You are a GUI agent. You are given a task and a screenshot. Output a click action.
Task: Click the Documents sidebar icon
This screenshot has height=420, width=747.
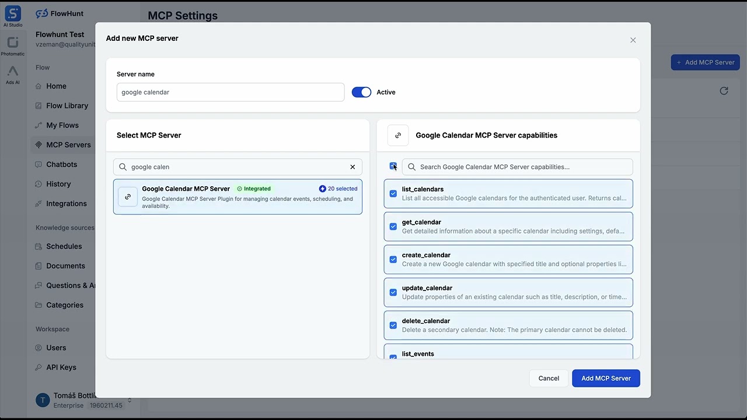39,266
